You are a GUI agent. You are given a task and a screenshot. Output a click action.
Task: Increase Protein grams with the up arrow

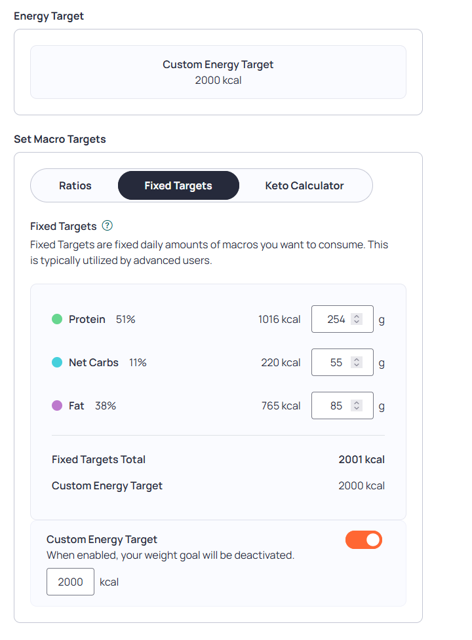tap(357, 316)
